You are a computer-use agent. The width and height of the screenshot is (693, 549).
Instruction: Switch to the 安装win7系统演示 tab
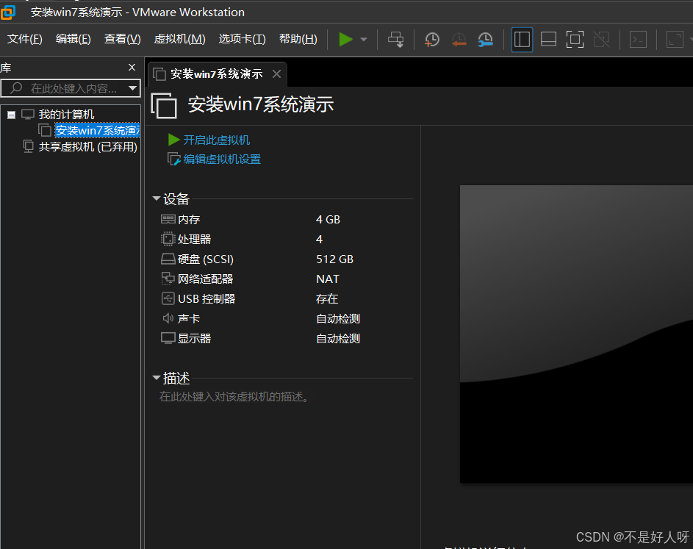click(217, 73)
